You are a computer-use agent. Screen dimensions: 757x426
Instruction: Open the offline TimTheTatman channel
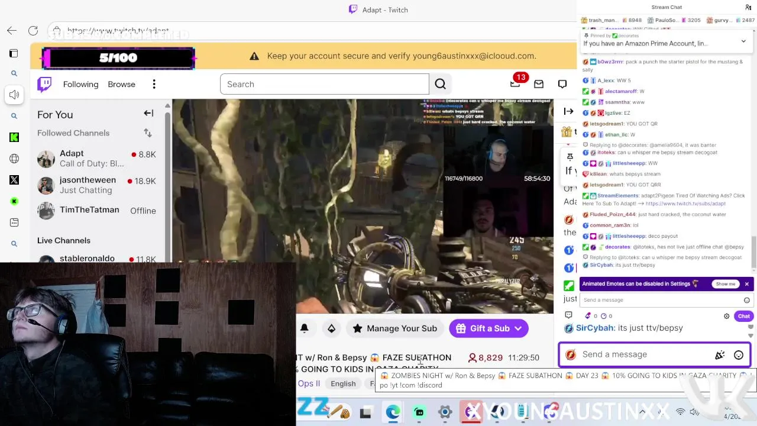(x=96, y=211)
